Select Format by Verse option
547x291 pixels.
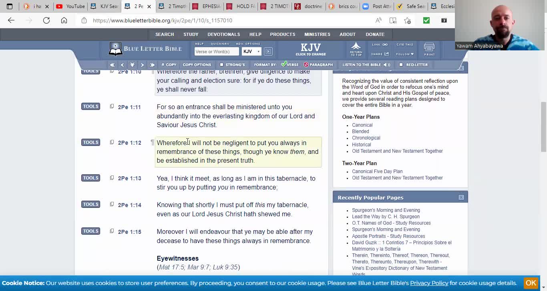click(290, 64)
